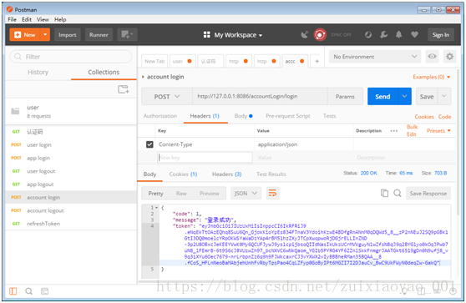Open the JSON format dropdown

[246, 193]
